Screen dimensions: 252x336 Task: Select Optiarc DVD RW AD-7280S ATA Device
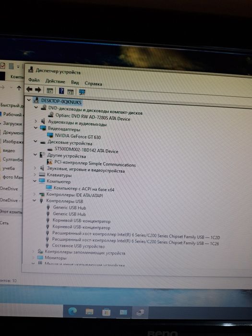[93, 117]
